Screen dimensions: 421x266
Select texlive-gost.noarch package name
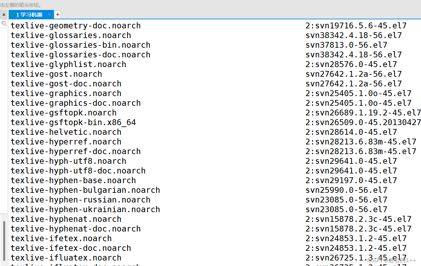[x=56, y=74]
